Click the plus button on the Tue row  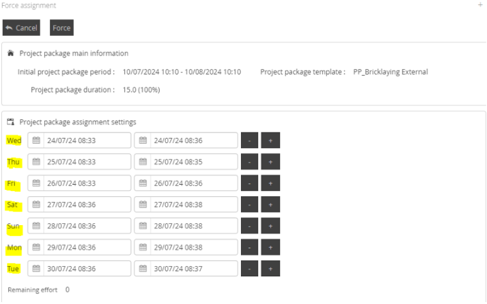pos(271,269)
